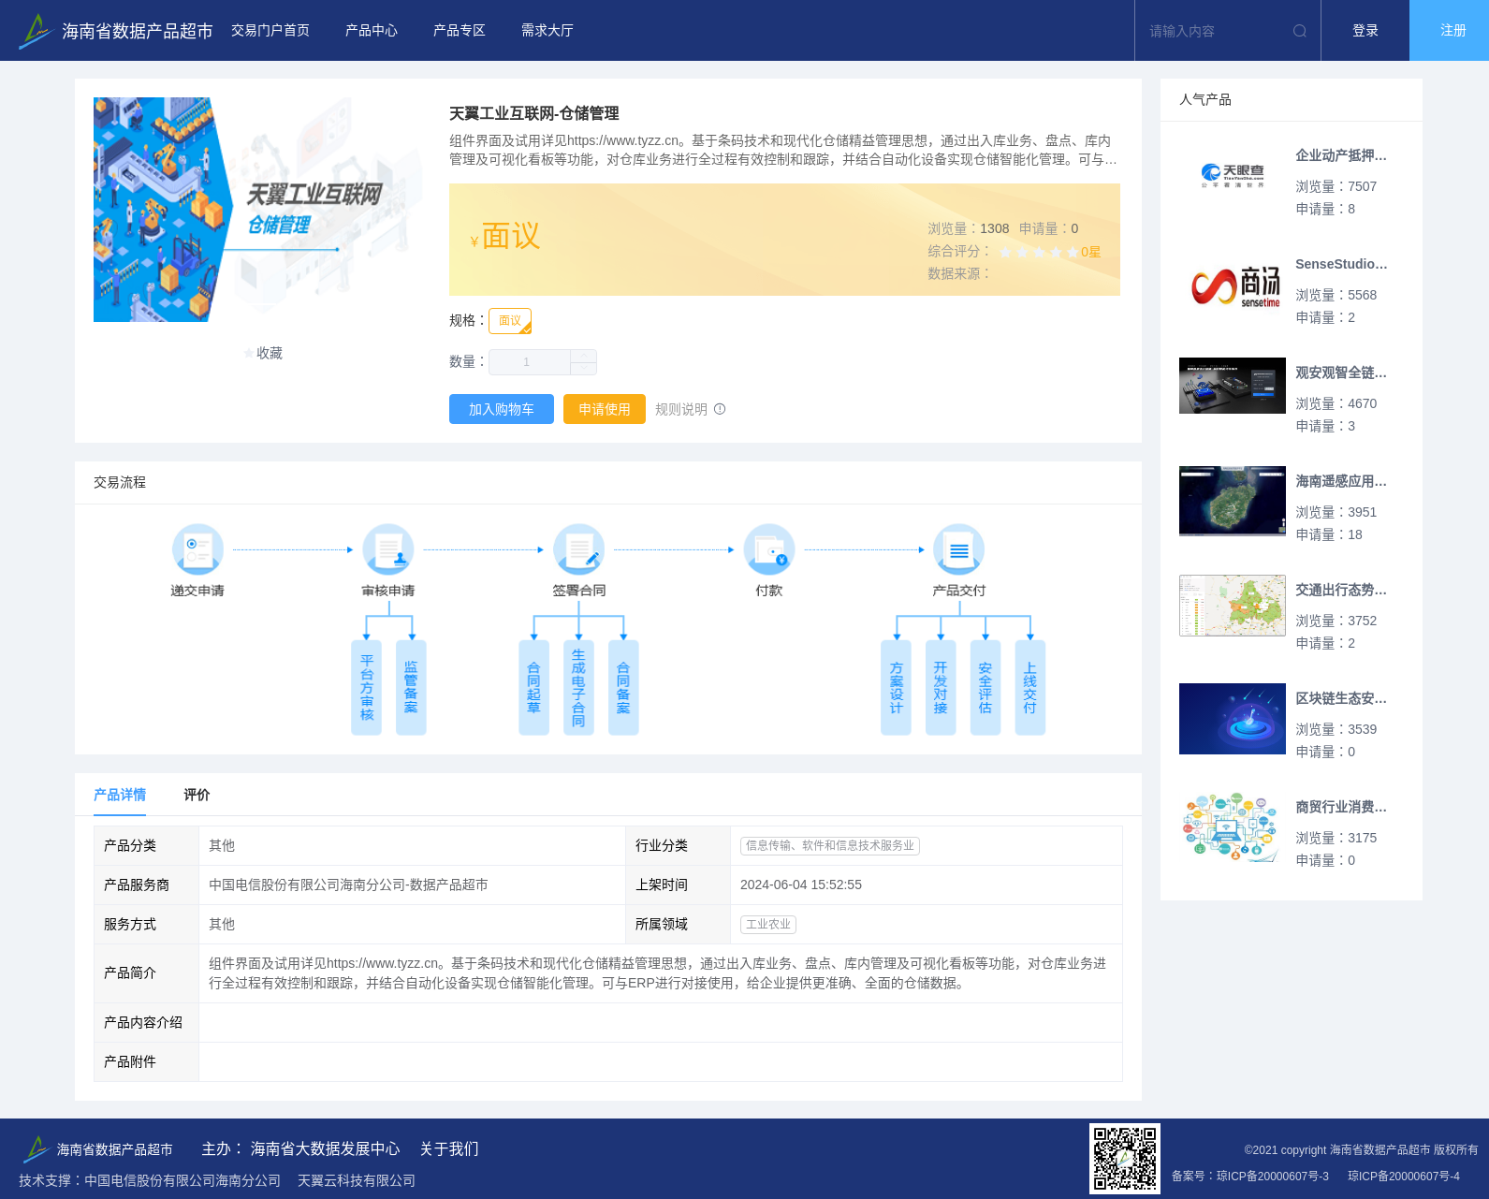This screenshot has height=1199, width=1489.
Task: Click the product cover image 天翼工业互联网
Action: (x=258, y=210)
